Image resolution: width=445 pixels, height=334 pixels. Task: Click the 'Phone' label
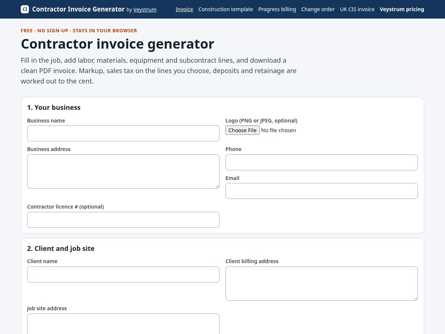233,149
